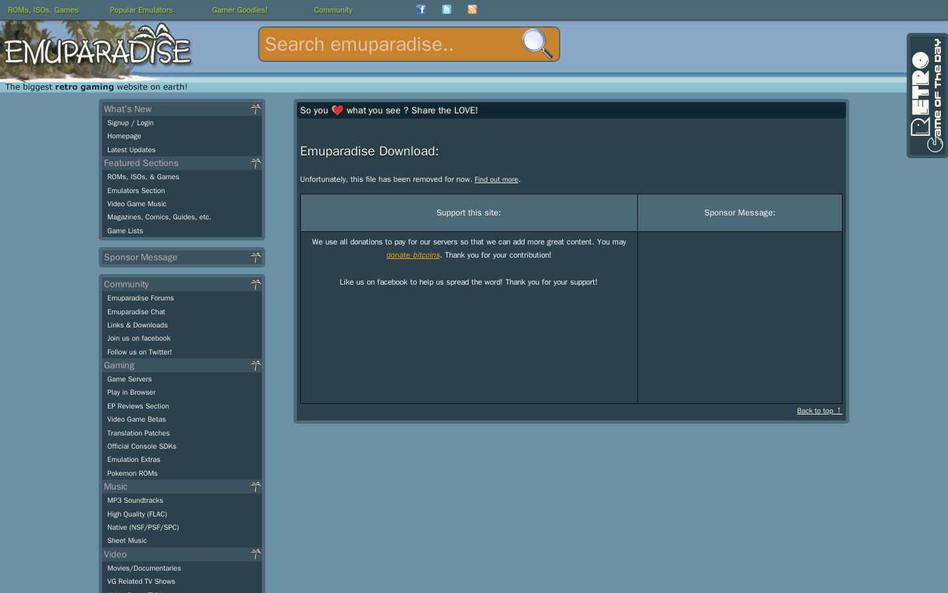This screenshot has width=948, height=593.
Task: Open Signup / Login page
Action: click(130, 123)
